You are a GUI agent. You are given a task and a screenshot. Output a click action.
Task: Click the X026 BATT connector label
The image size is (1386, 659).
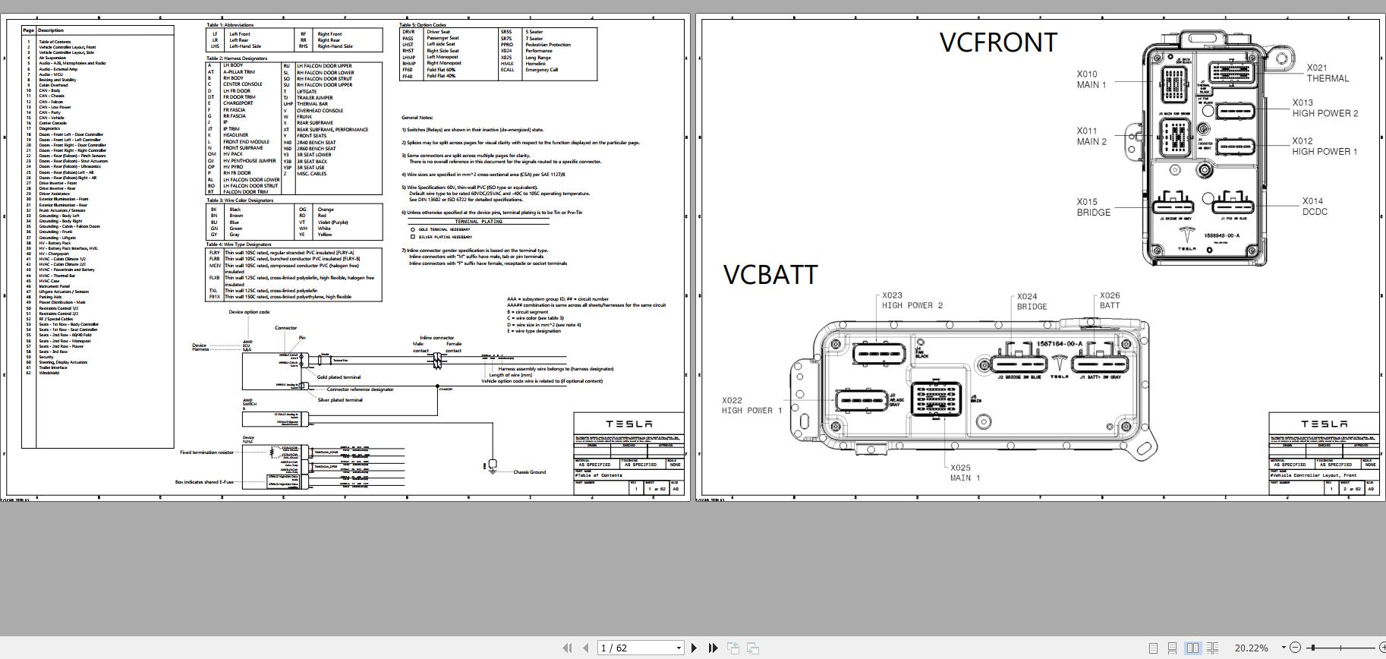tap(1110, 301)
